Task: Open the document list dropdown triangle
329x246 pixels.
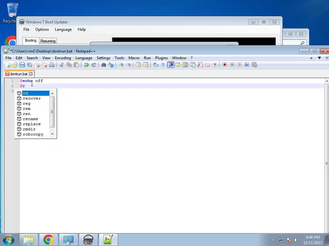Action: (x=319, y=58)
